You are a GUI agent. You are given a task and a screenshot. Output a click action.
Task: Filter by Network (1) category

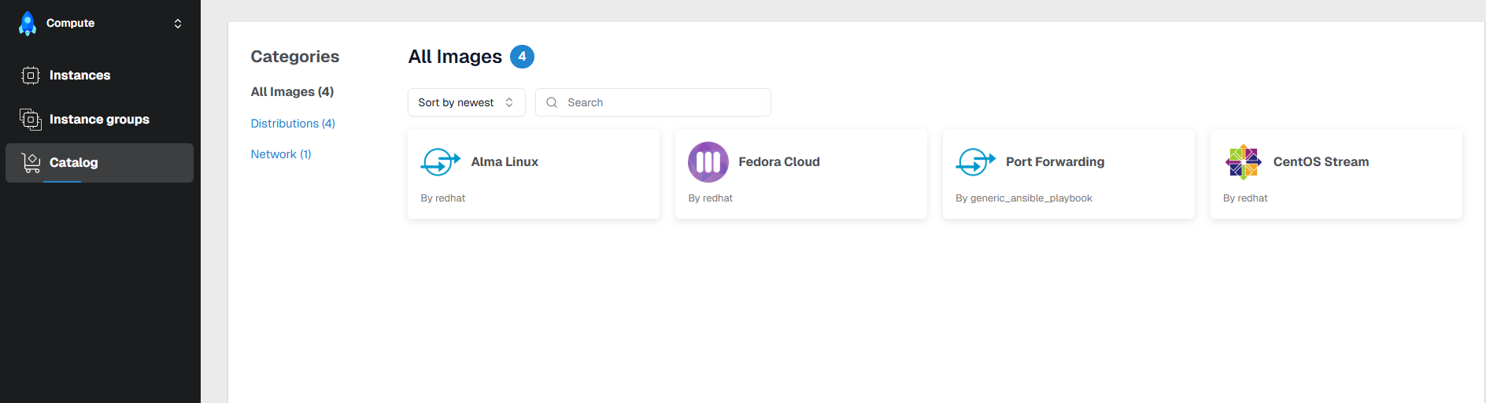pos(281,154)
